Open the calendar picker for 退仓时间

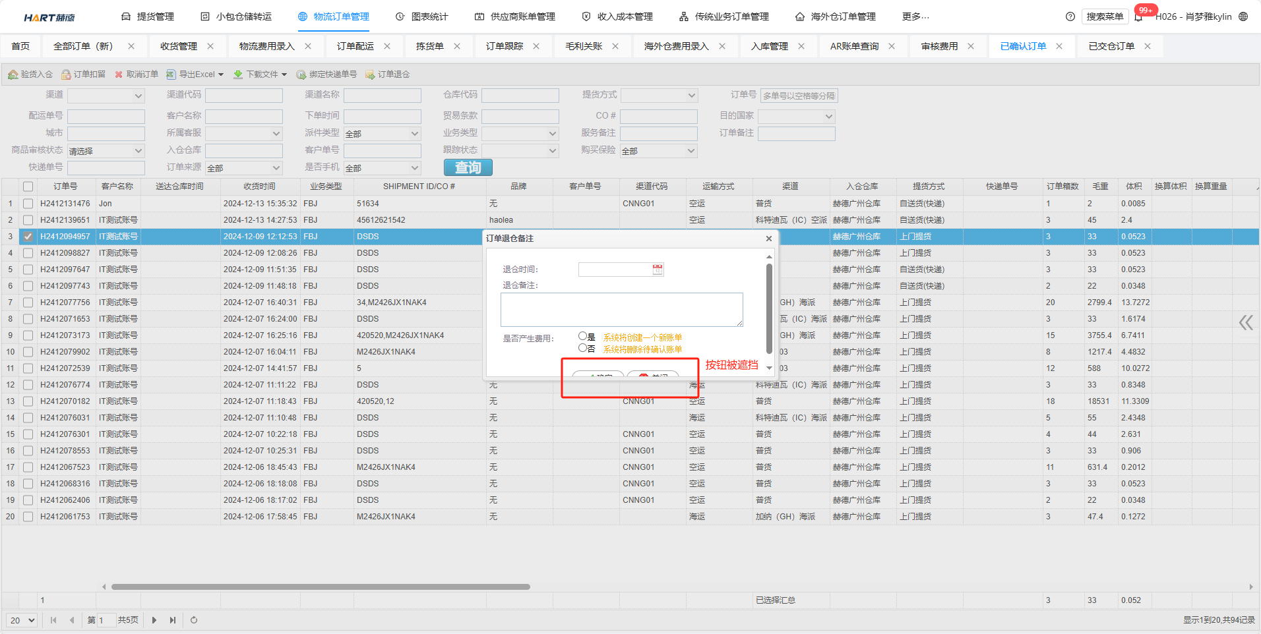658,269
